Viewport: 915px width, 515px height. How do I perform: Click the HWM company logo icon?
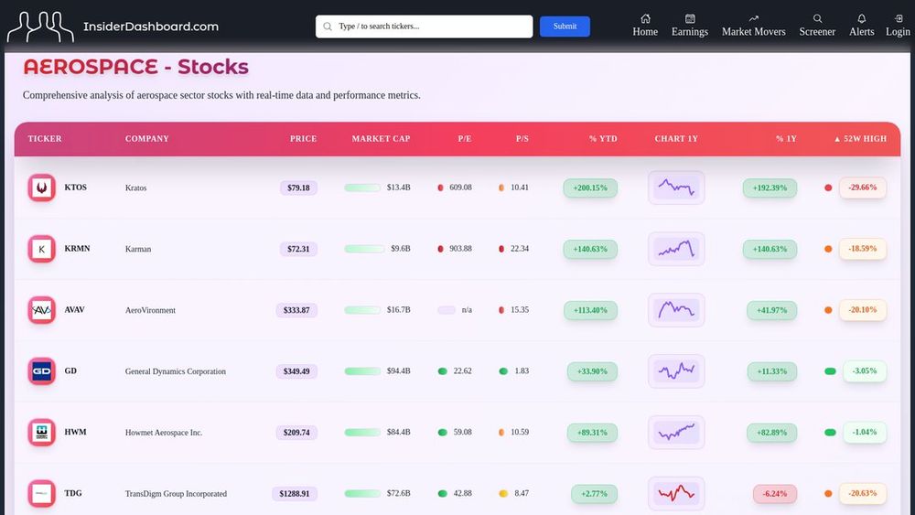[x=41, y=432]
